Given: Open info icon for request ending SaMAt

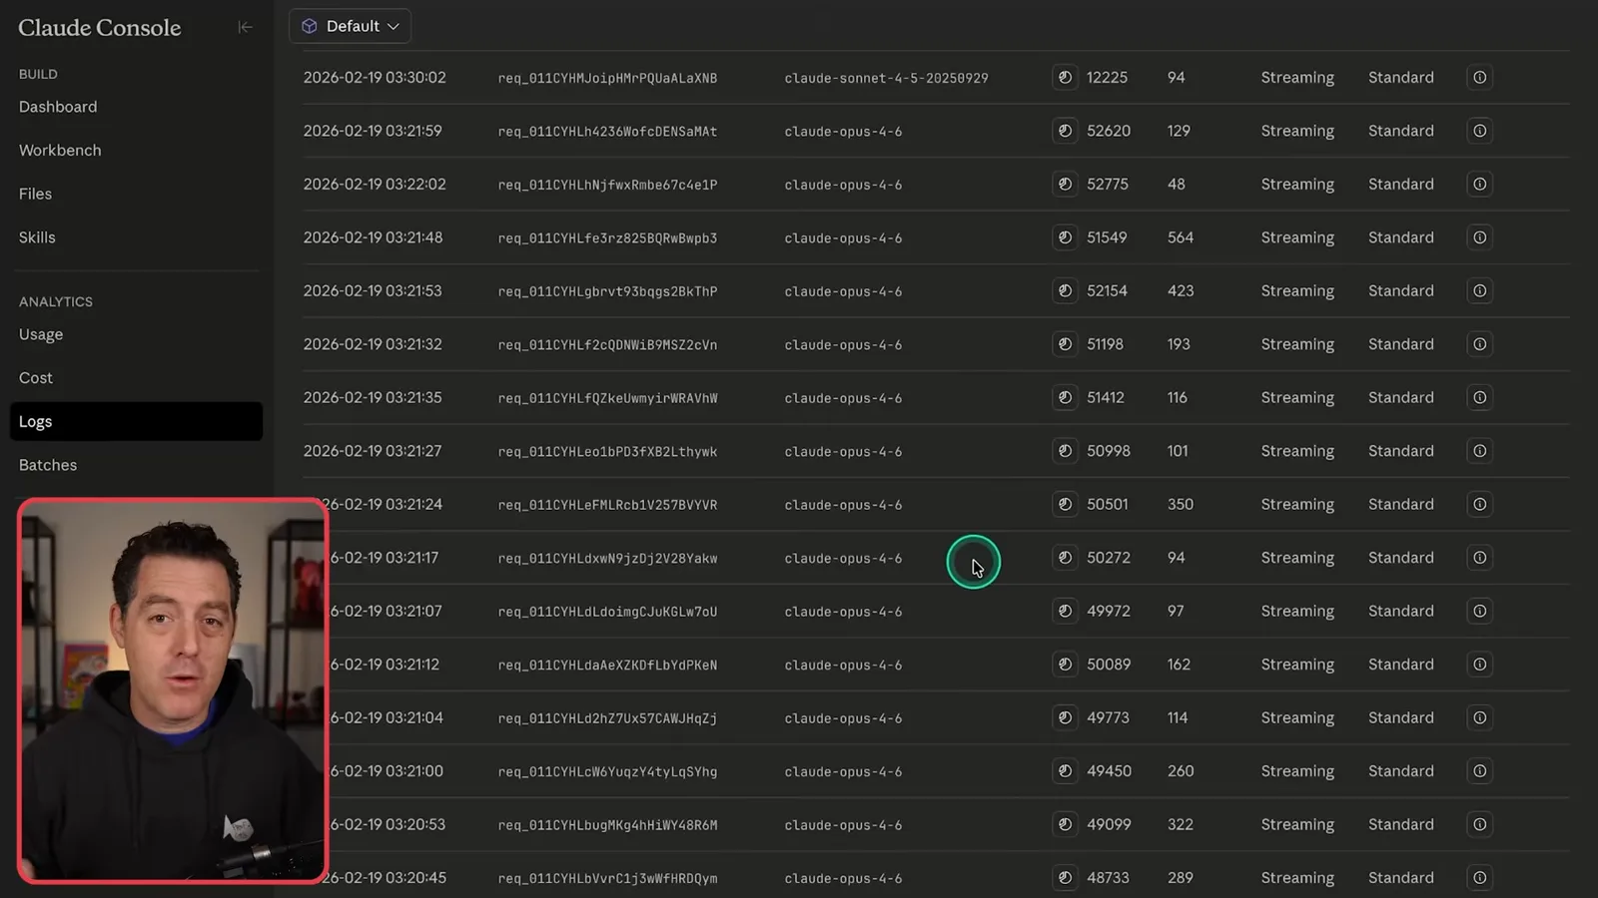Looking at the screenshot, I should [x=1480, y=131].
